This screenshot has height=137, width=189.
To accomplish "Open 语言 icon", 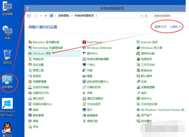I will (x=30, y=121).
